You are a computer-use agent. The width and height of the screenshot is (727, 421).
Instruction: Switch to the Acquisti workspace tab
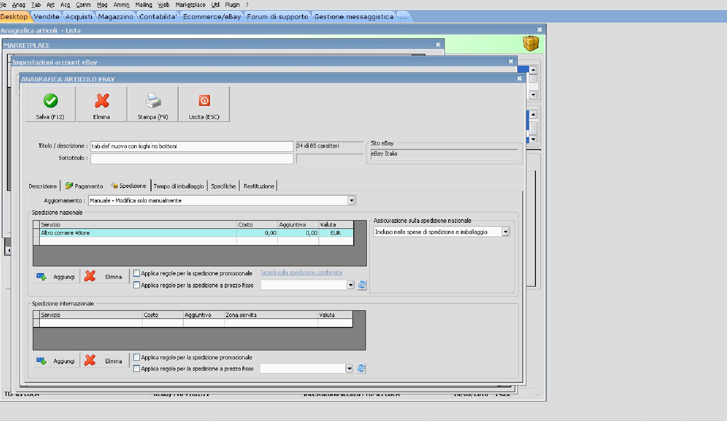tap(79, 17)
